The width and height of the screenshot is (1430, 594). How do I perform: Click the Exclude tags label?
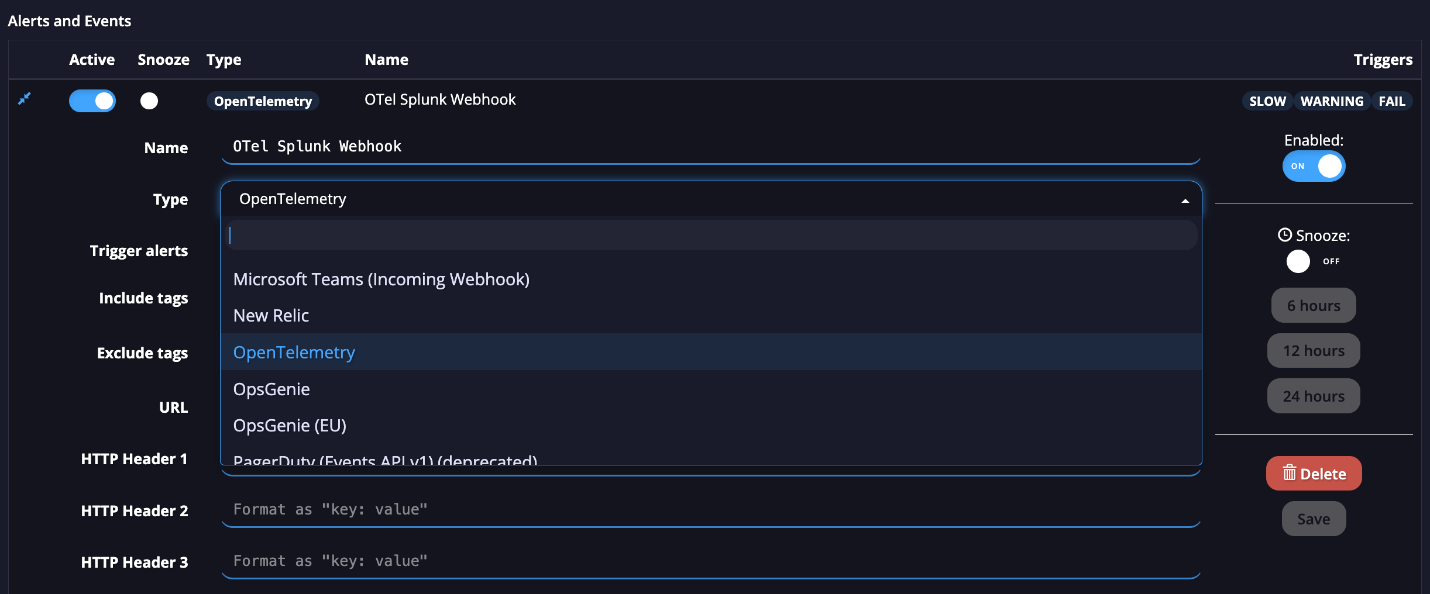pyautogui.click(x=142, y=353)
